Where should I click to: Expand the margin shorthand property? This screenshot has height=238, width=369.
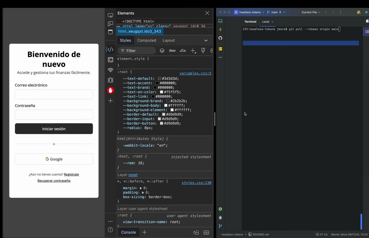coord(141,188)
